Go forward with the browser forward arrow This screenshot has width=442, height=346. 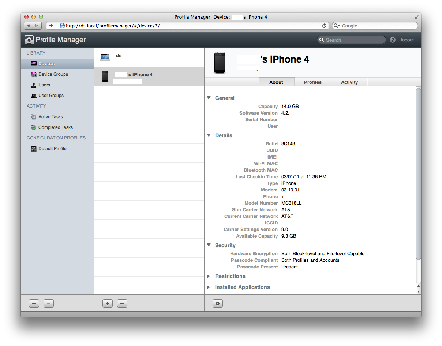pos(37,26)
